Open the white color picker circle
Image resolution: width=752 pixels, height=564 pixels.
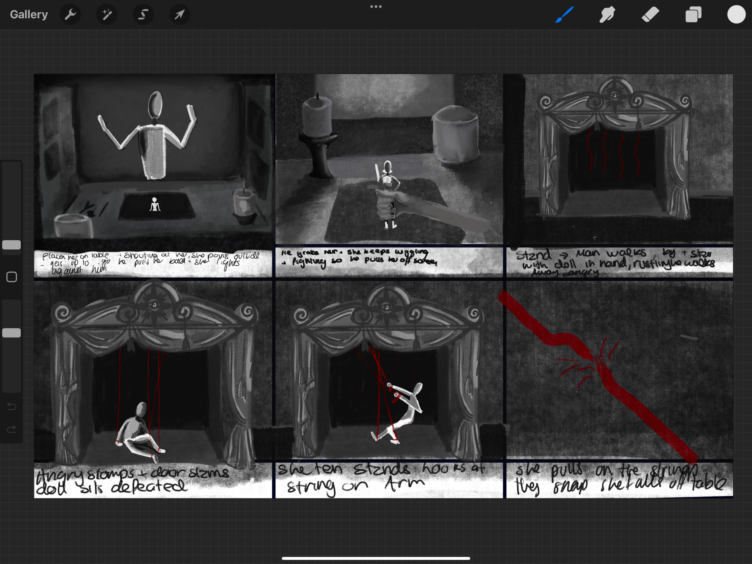point(736,15)
